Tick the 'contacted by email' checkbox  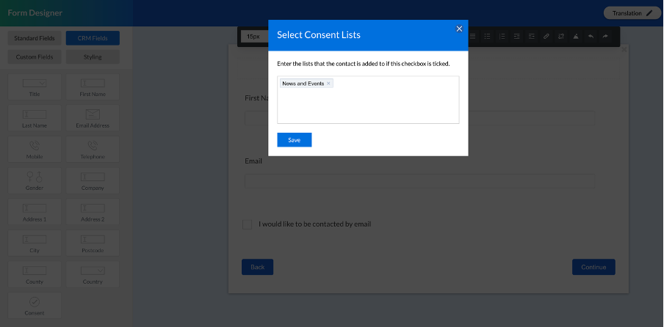tap(248, 224)
